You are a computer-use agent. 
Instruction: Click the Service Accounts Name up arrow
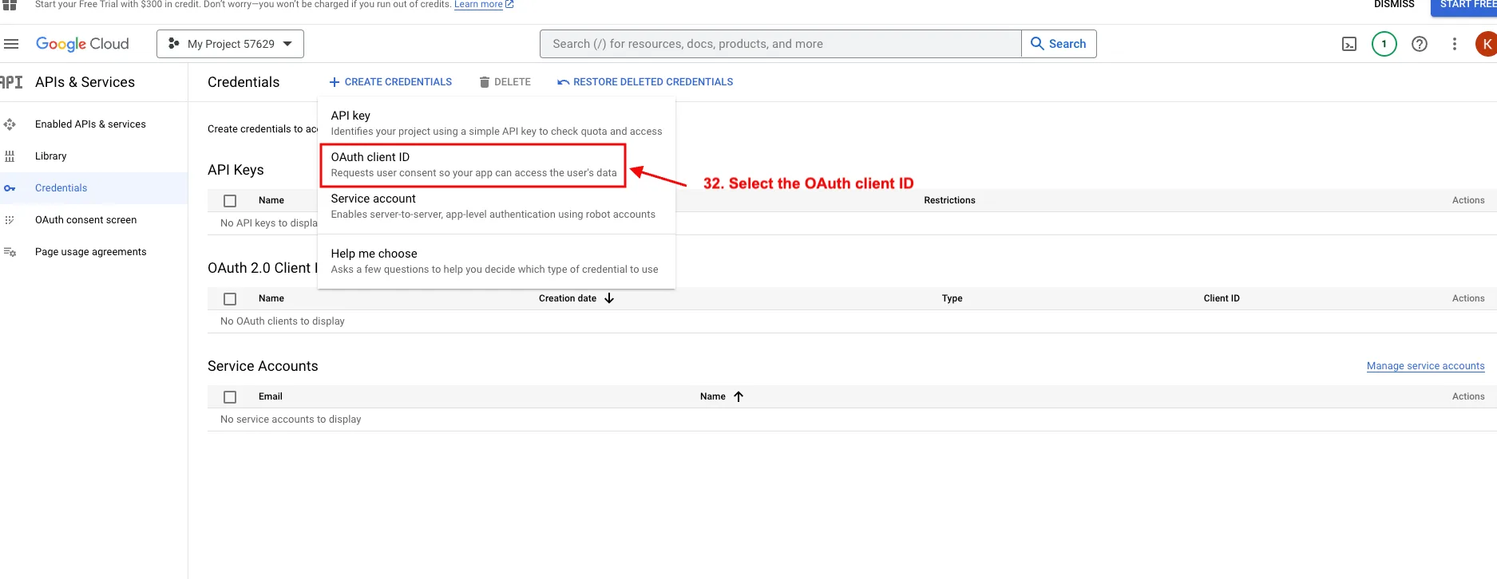point(739,396)
